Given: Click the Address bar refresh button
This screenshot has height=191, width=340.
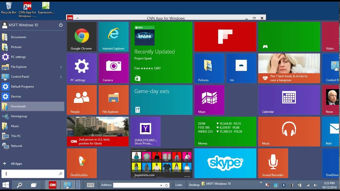Looking at the screenshot, I should click(167, 185).
